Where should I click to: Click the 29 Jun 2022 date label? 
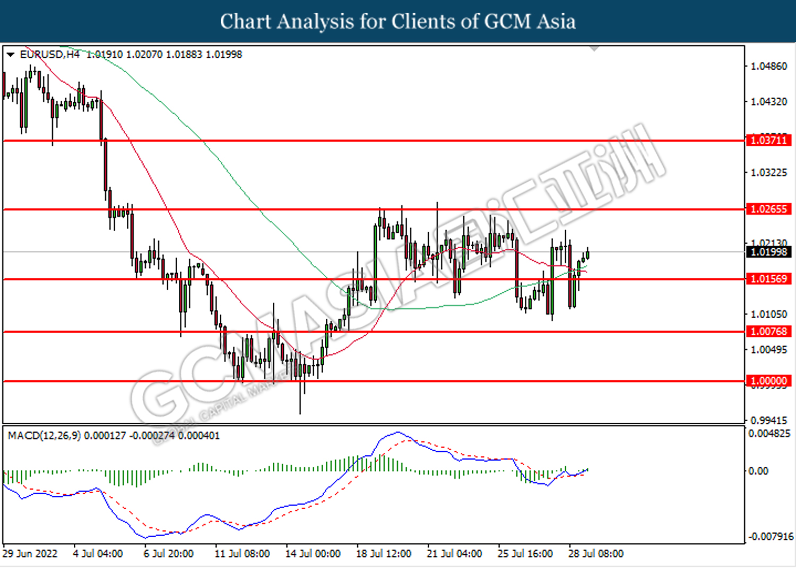click(30, 554)
